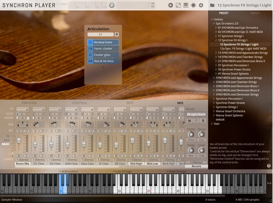The height and width of the screenshot is (203, 273).
Task: Select 12a Sync. FX Strings I Light VelXF MOD
Action: coord(243,49)
